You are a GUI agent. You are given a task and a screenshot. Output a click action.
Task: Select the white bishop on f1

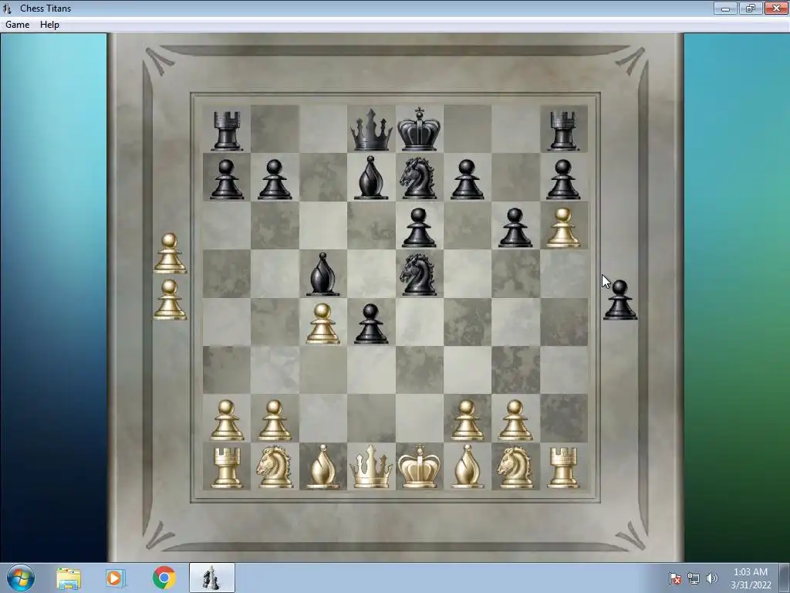[467, 466]
